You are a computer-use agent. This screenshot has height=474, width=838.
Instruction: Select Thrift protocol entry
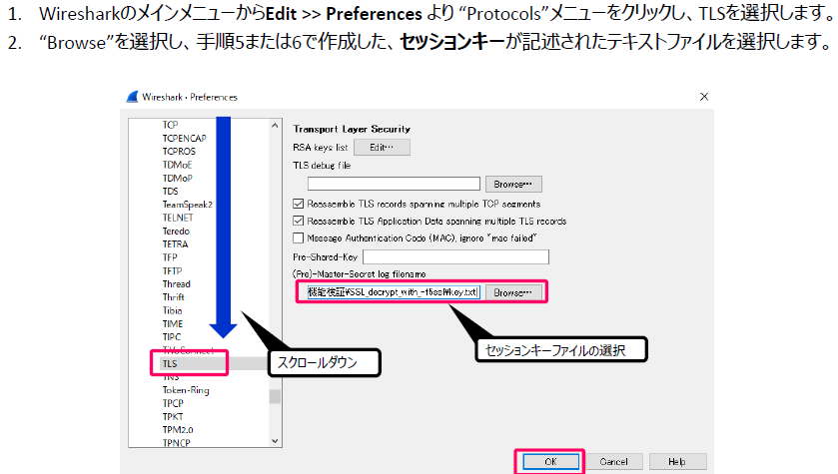point(173,297)
